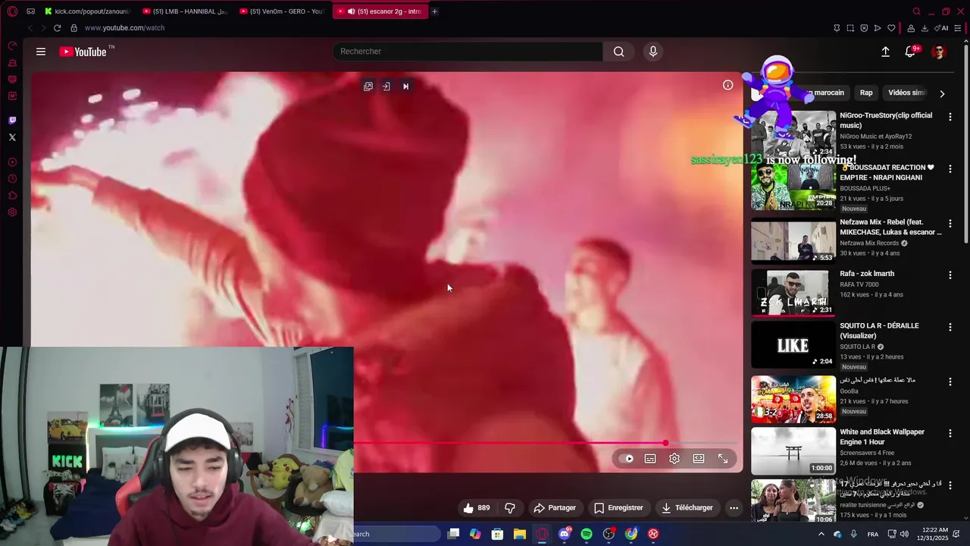This screenshot has height=546, width=970.
Task: Toggle autoplay switch in the player
Action: (x=626, y=459)
